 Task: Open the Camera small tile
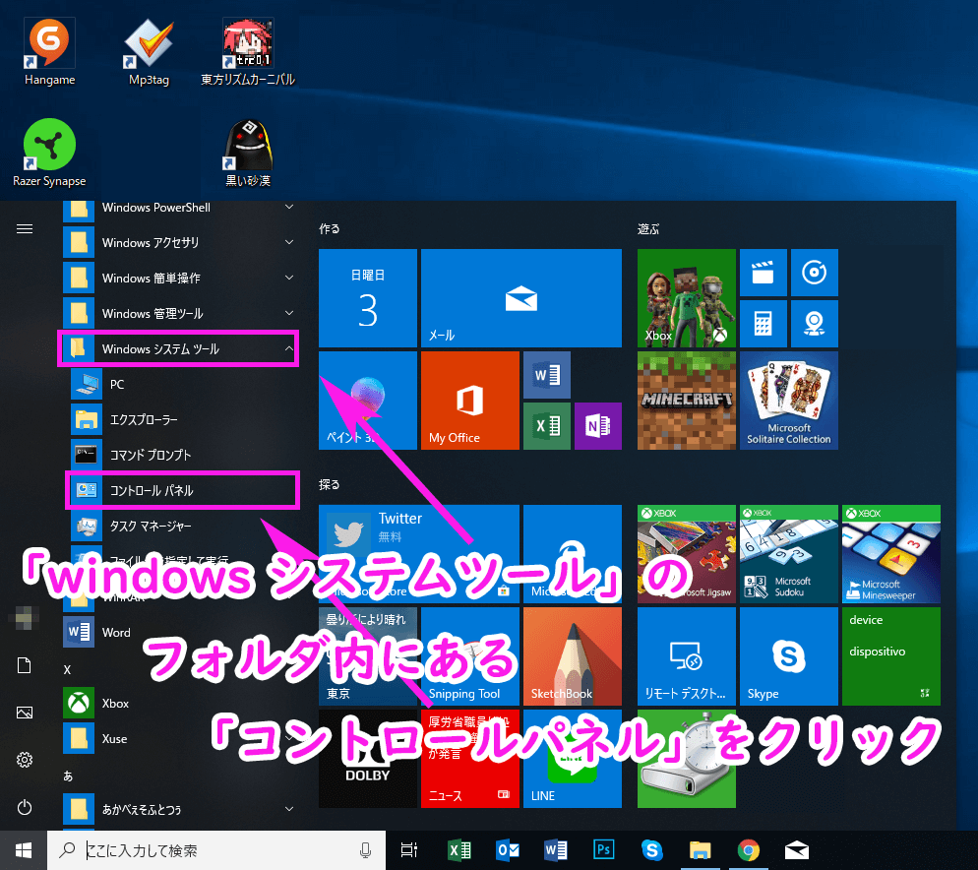pos(814,324)
